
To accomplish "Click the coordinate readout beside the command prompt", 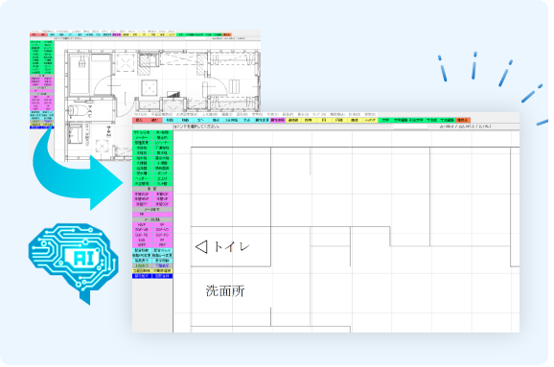I will 465,126.
